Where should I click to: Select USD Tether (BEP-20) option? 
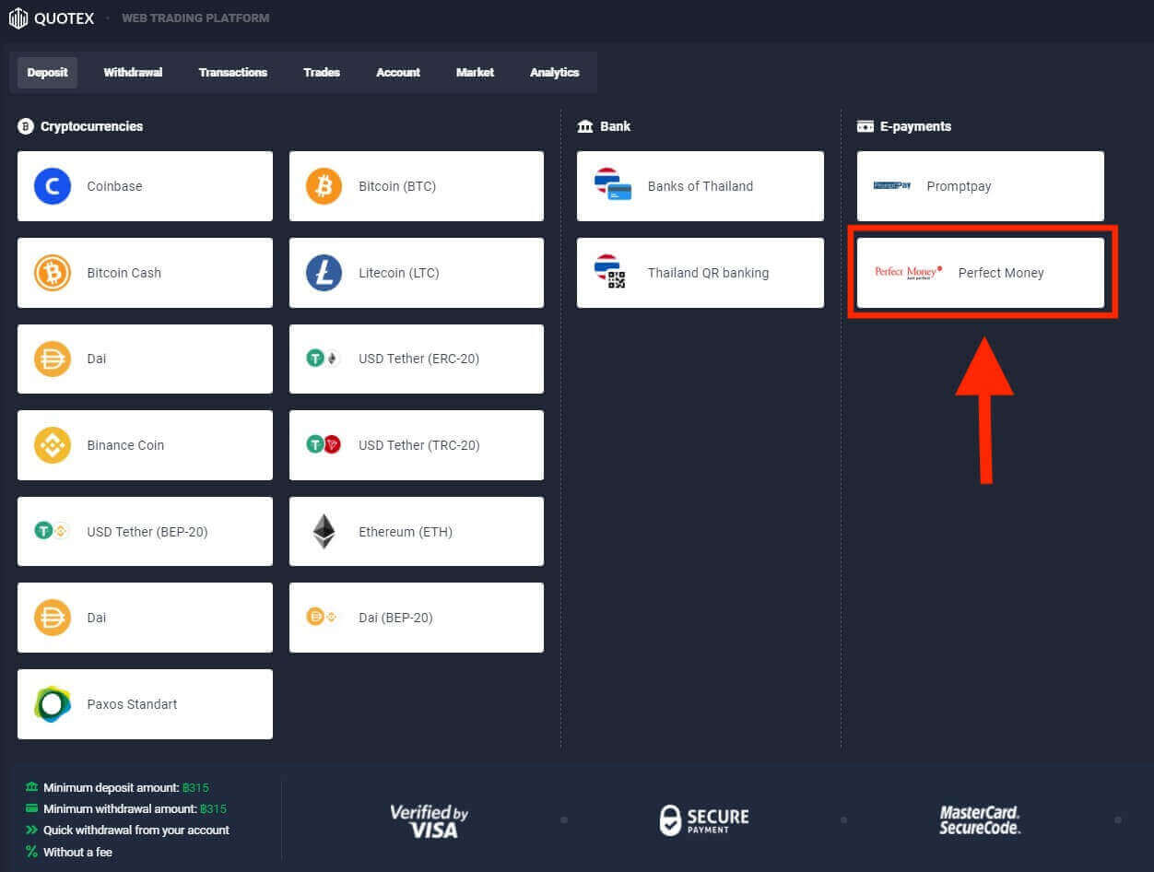click(145, 532)
